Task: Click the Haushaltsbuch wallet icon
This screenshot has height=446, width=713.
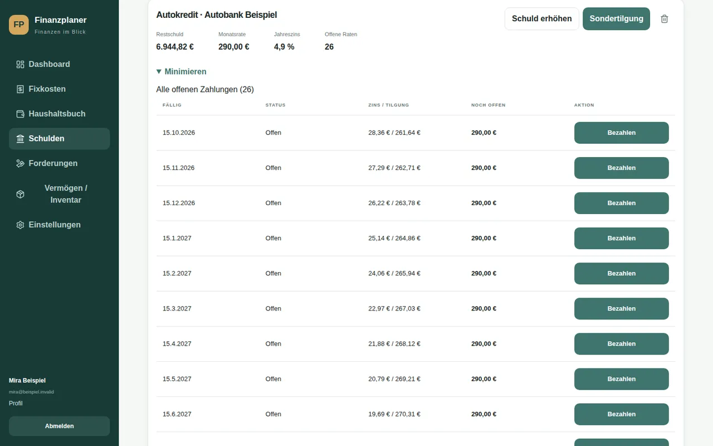Action: click(20, 114)
